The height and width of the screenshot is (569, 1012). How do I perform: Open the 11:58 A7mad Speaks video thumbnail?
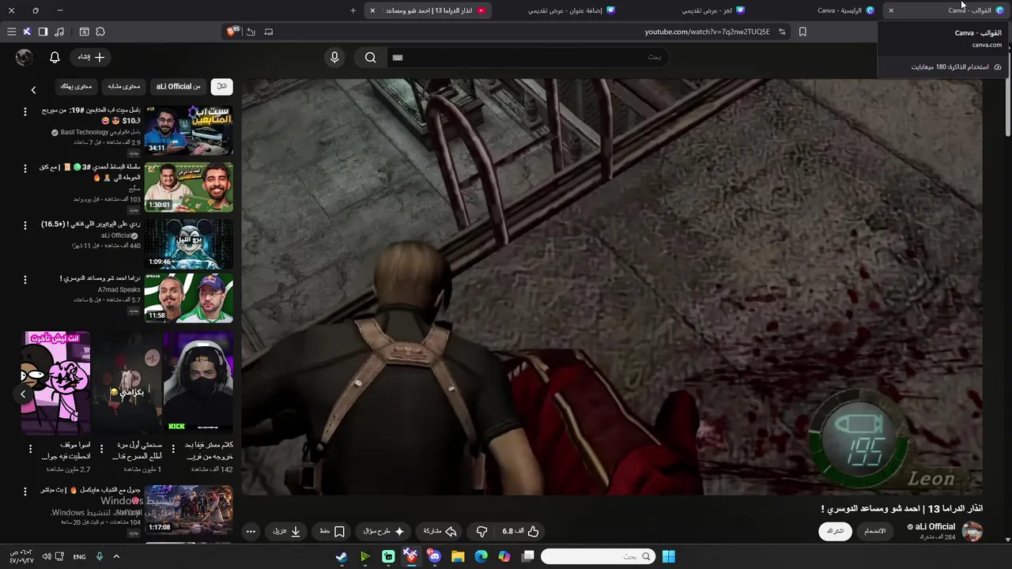tap(188, 298)
